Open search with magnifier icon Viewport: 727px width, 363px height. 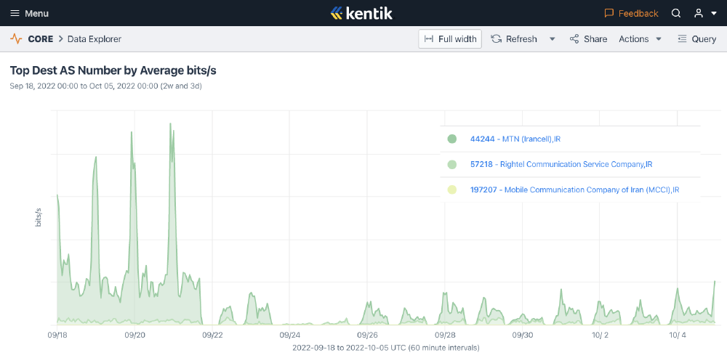tap(676, 13)
